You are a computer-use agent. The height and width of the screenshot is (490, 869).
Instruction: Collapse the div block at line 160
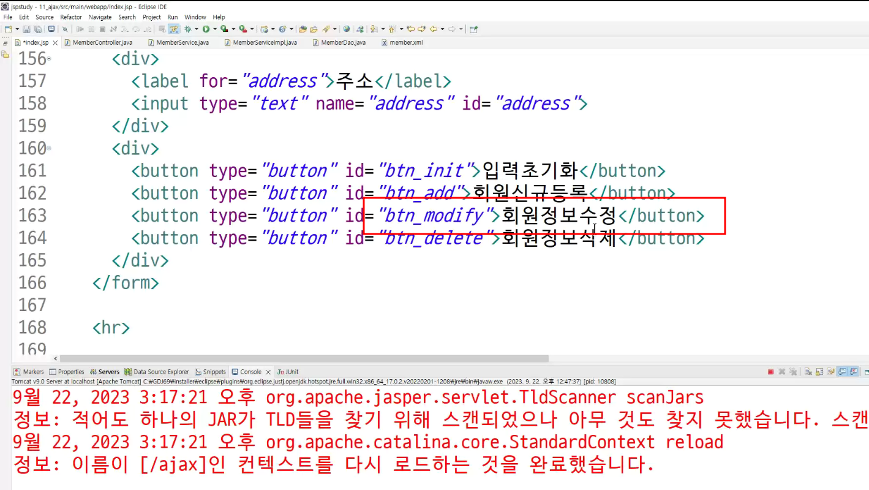click(49, 148)
